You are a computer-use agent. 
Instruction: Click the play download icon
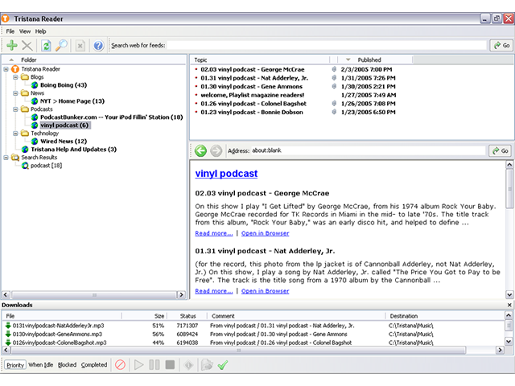(x=138, y=364)
